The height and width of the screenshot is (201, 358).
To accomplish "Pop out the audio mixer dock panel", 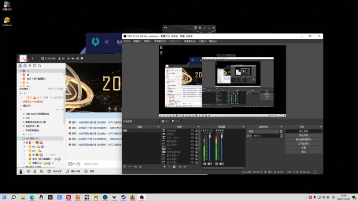I will point(243,127).
